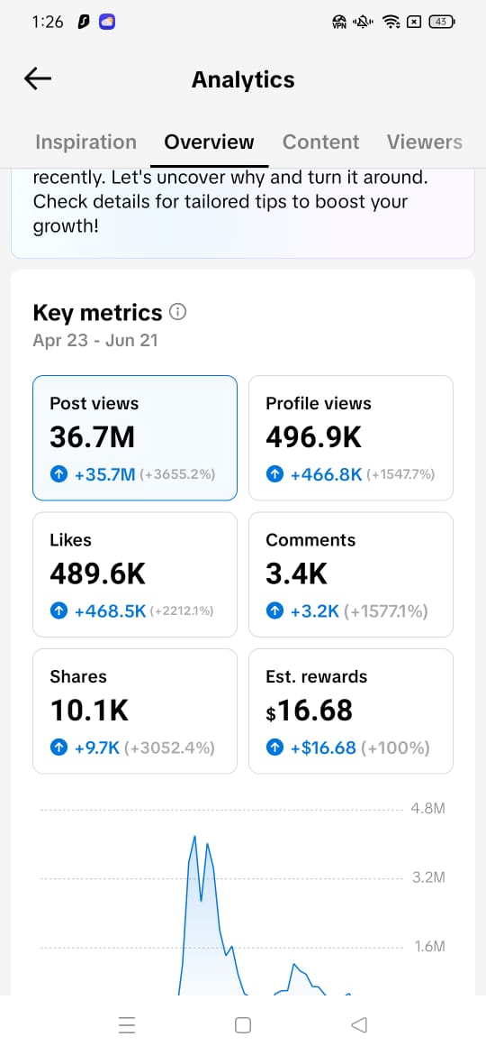Select the Est. rewards metric card

(351, 711)
